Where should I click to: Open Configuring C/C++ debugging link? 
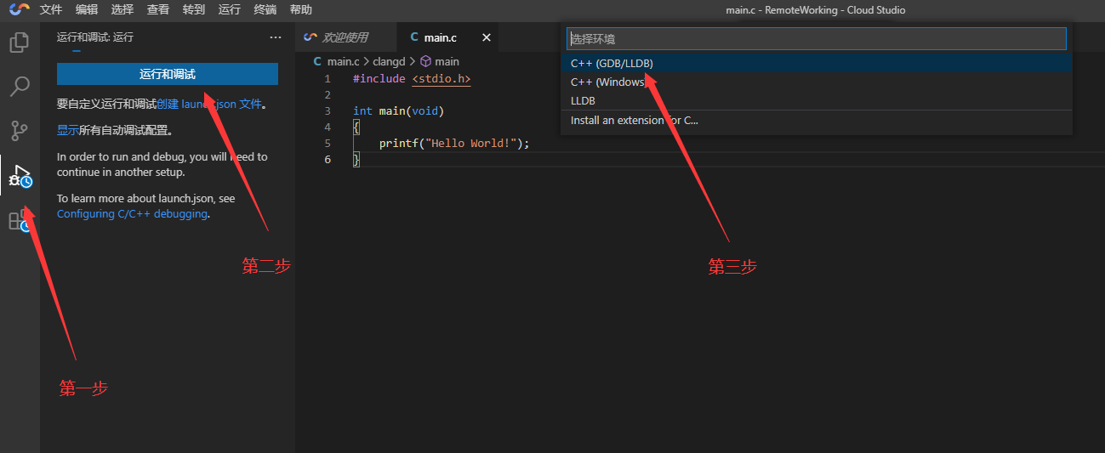coord(132,214)
